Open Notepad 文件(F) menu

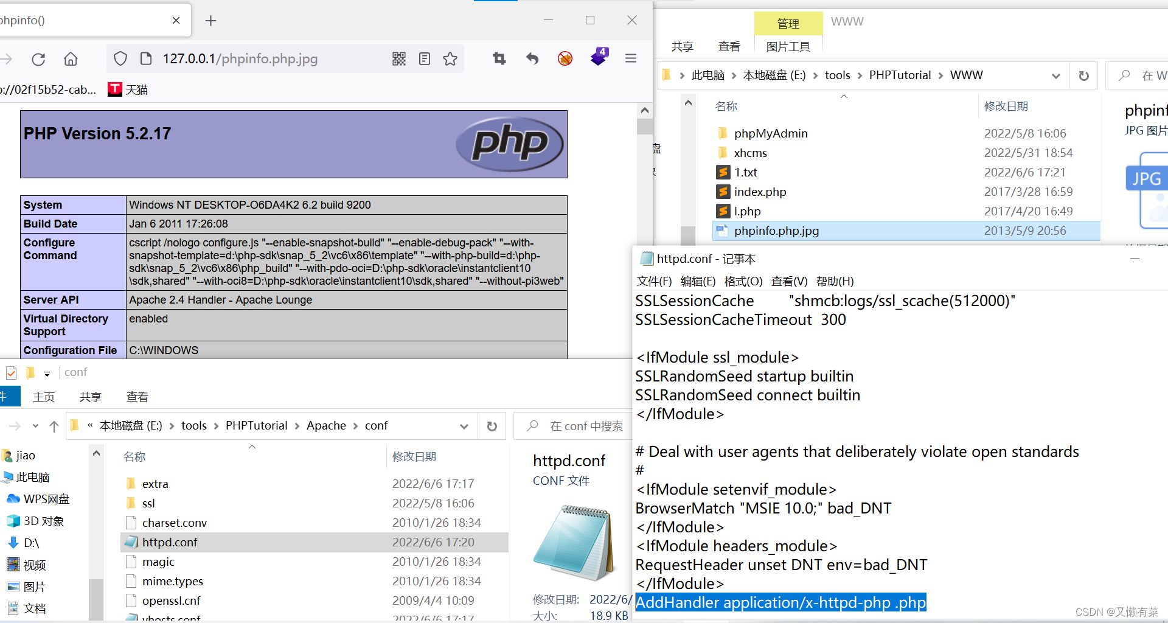pos(654,281)
